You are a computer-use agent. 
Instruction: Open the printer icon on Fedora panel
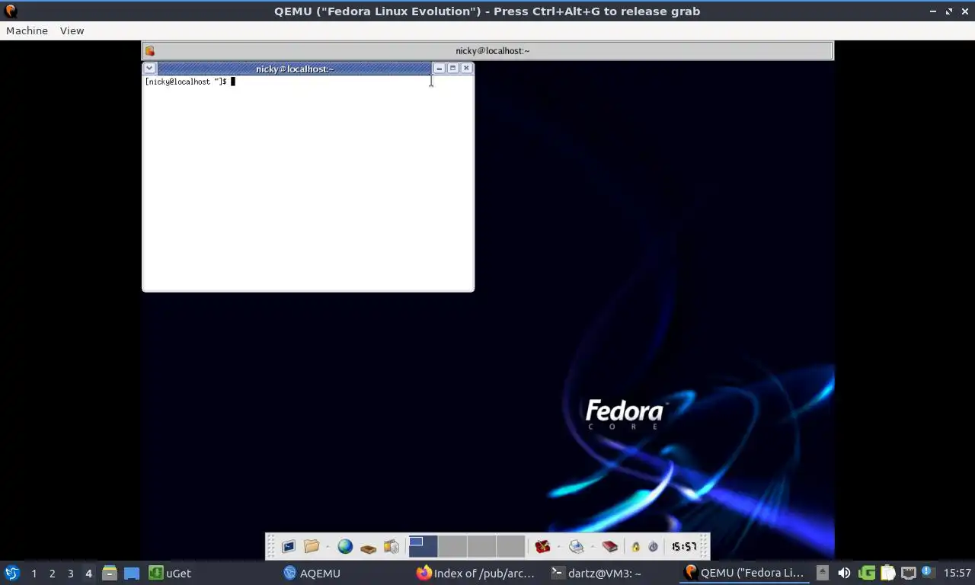(x=577, y=546)
